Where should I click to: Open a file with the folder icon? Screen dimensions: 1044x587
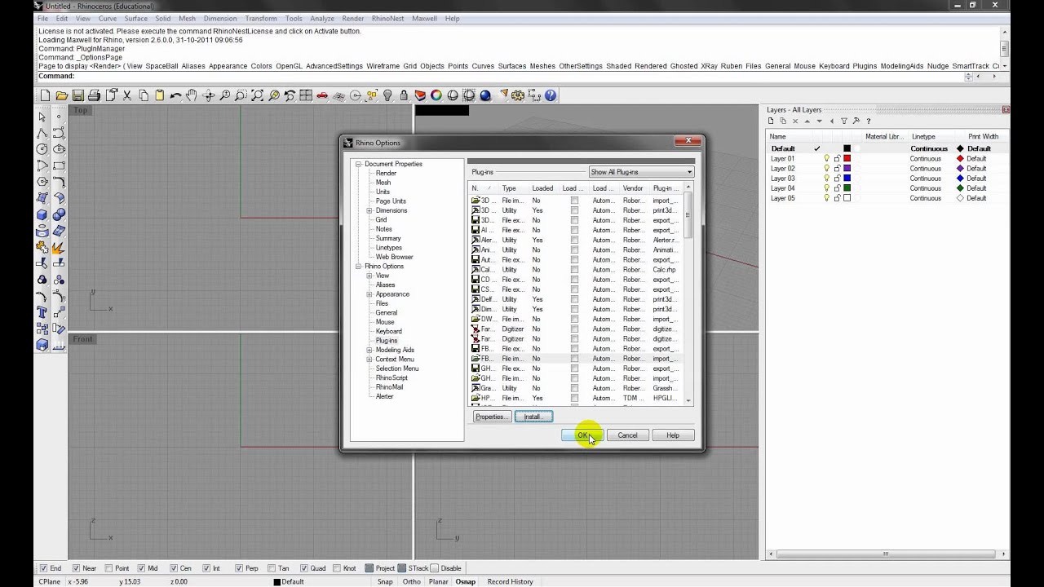point(61,95)
